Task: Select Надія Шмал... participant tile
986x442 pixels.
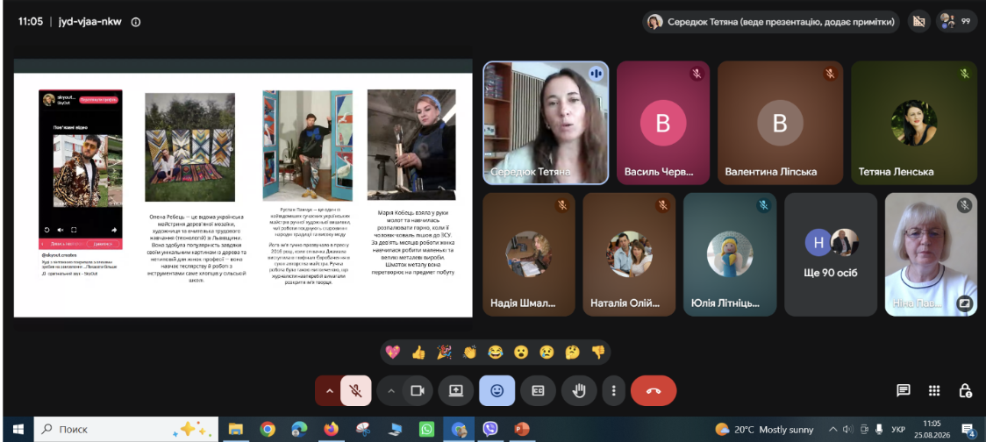Action: [529, 254]
